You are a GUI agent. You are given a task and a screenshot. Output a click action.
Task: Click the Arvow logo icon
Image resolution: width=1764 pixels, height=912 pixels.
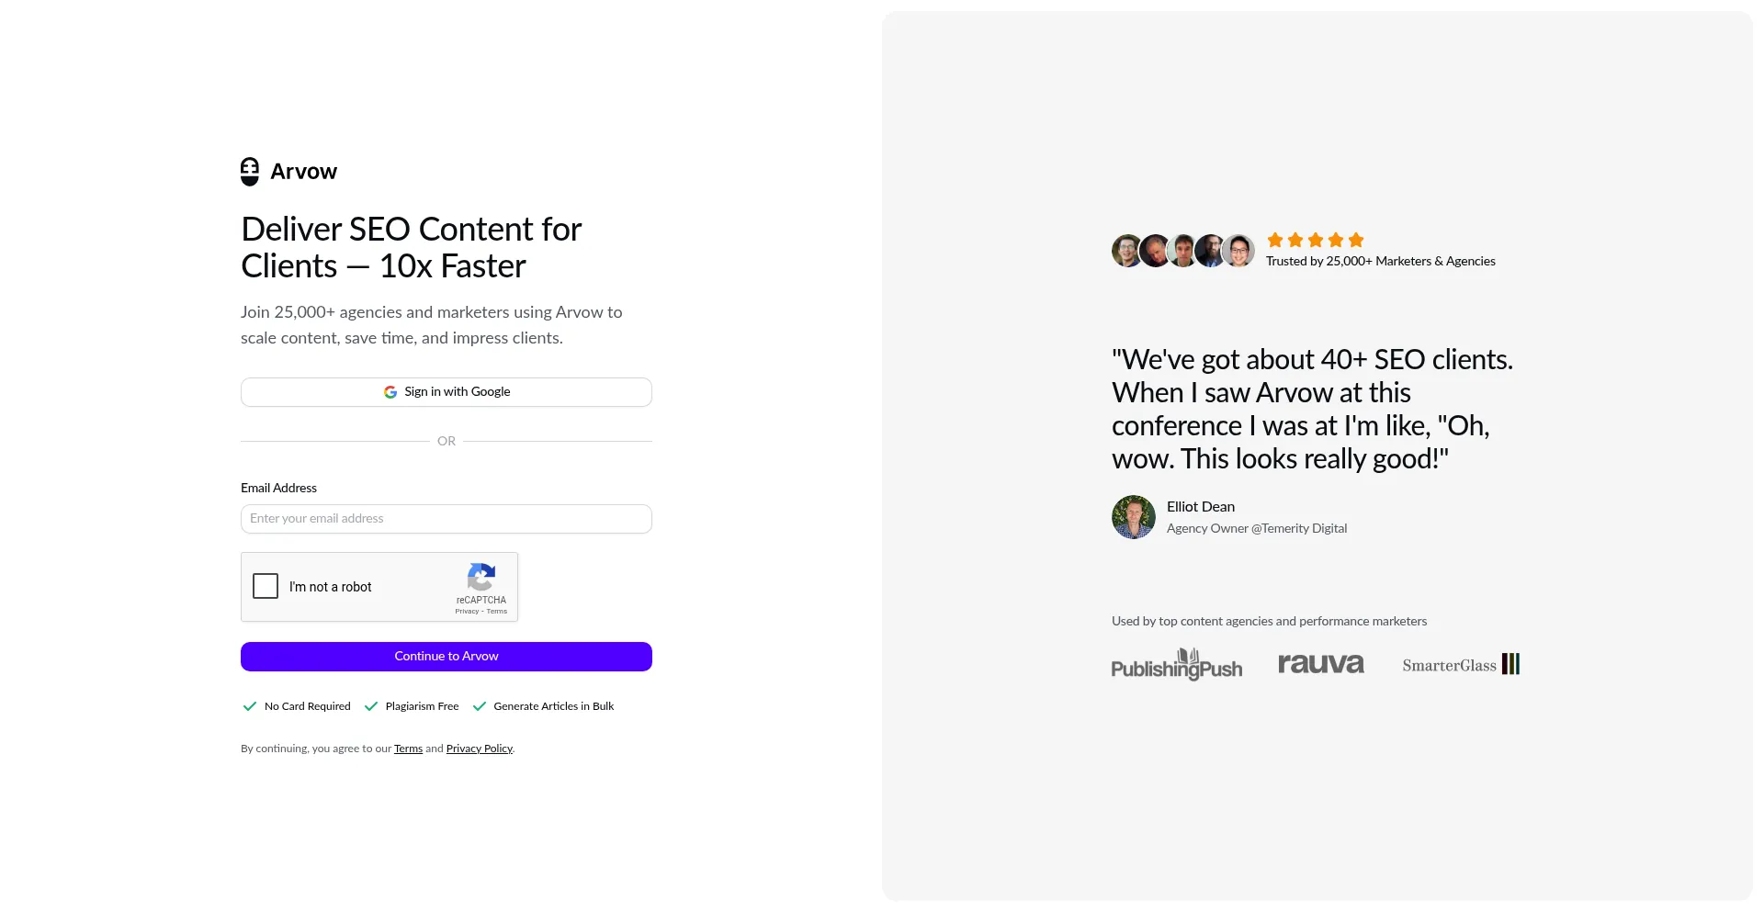point(250,172)
